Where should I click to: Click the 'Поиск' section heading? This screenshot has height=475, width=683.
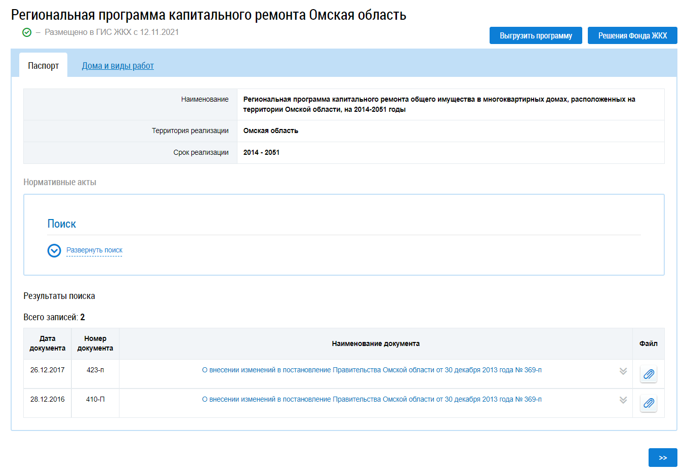(x=62, y=224)
